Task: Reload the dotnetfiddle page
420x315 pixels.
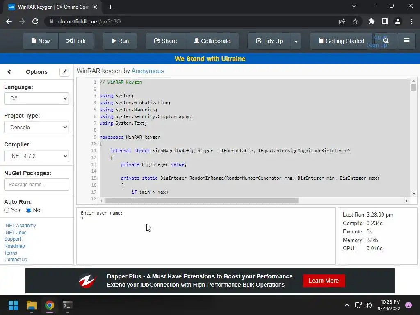Action: (x=35, y=21)
